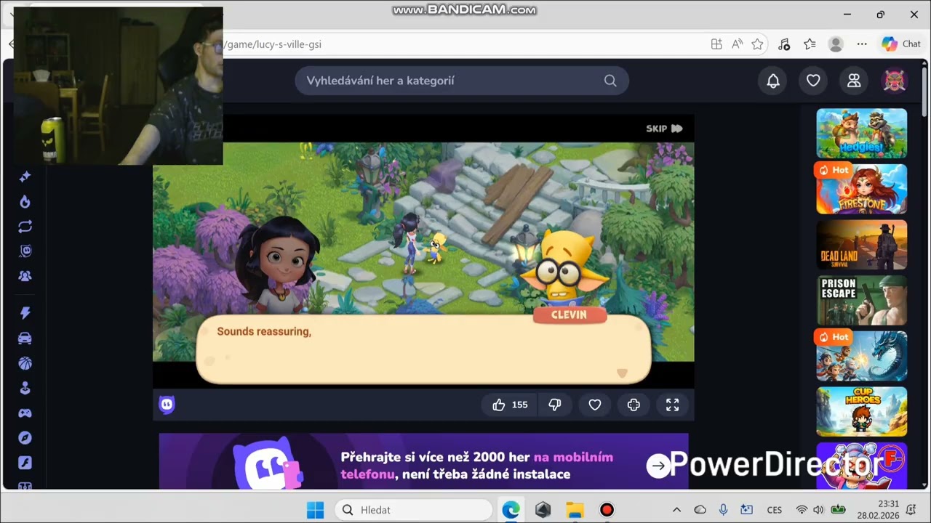The width and height of the screenshot is (931, 523).
Task: Switch to Microsoft Edge in taskbar
Action: tap(511, 510)
